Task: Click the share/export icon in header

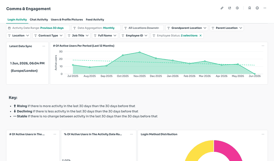Action: point(229,8)
